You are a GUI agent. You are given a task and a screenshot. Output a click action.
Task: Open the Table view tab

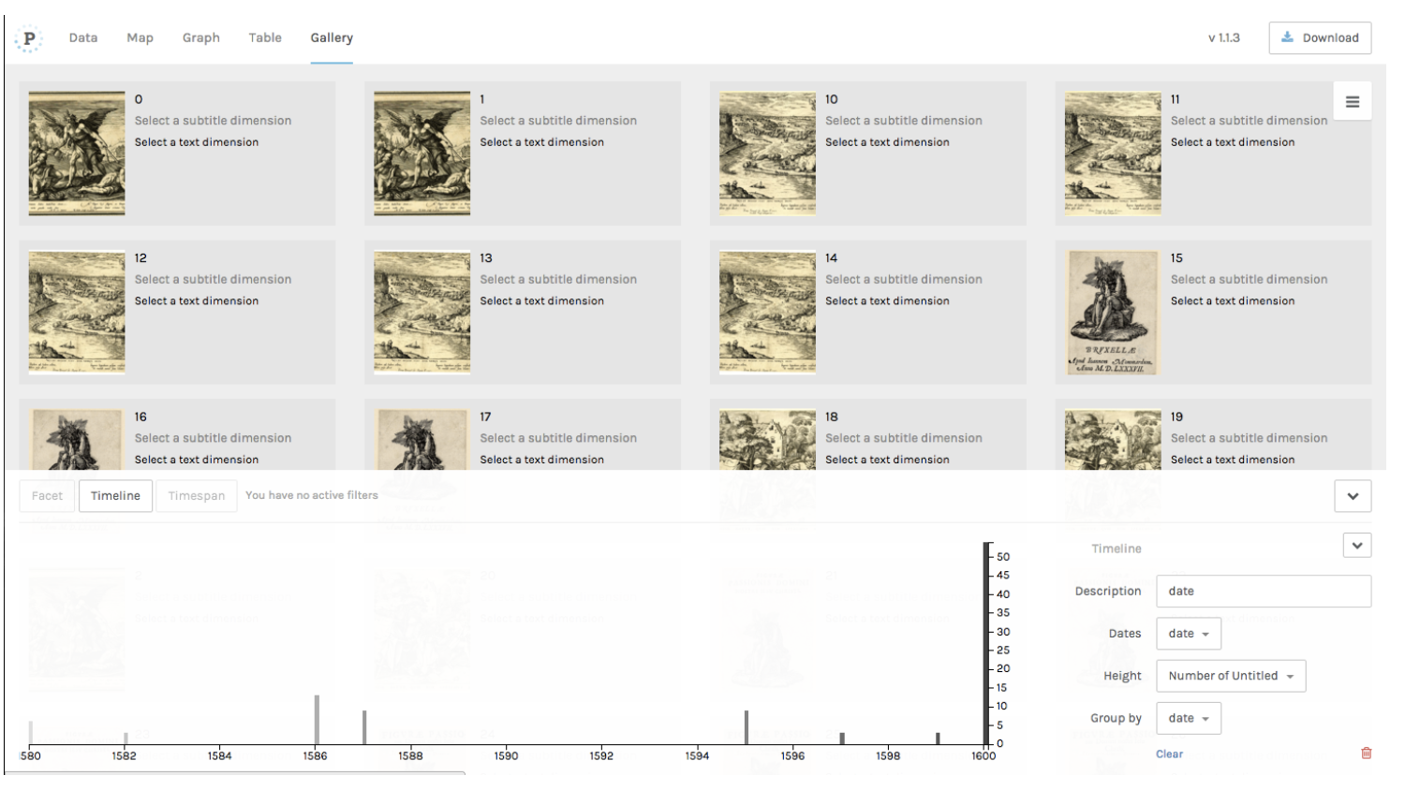265,38
